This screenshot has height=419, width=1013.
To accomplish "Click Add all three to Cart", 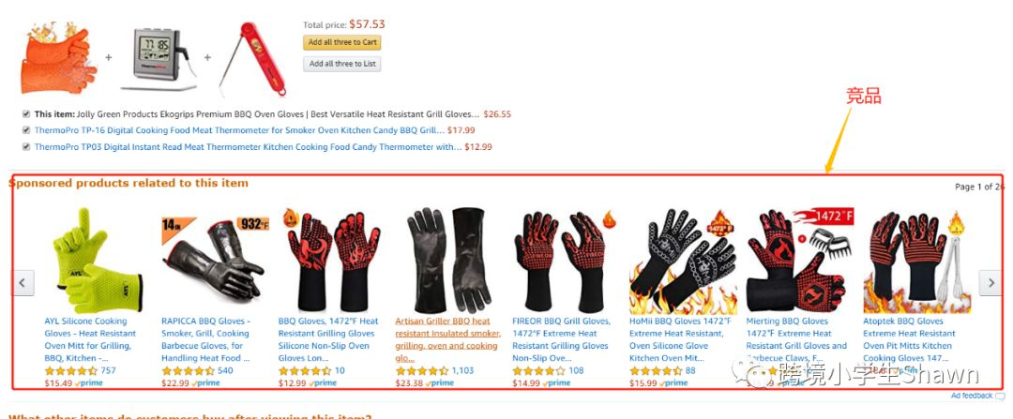I will [341, 42].
